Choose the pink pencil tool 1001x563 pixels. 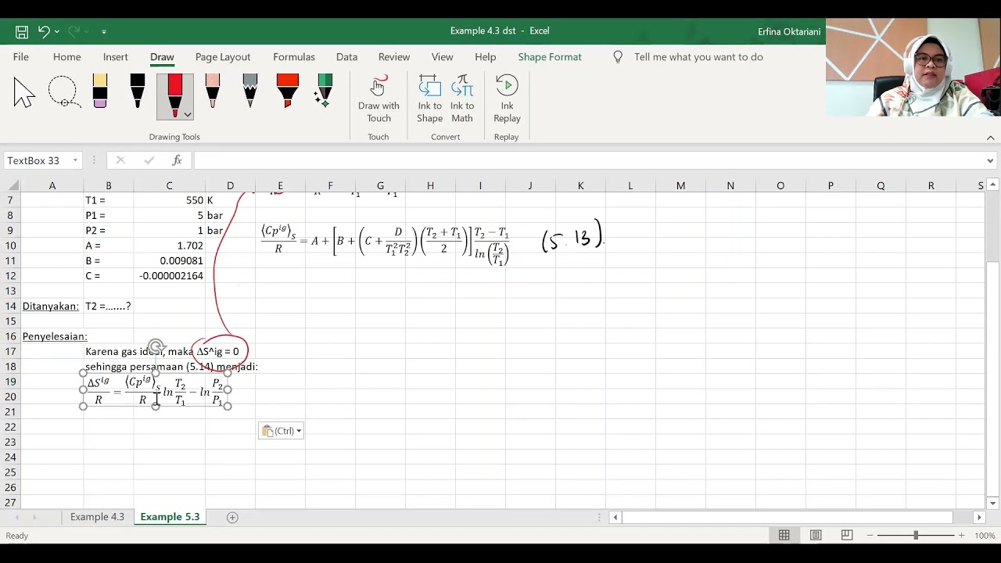click(x=213, y=91)
